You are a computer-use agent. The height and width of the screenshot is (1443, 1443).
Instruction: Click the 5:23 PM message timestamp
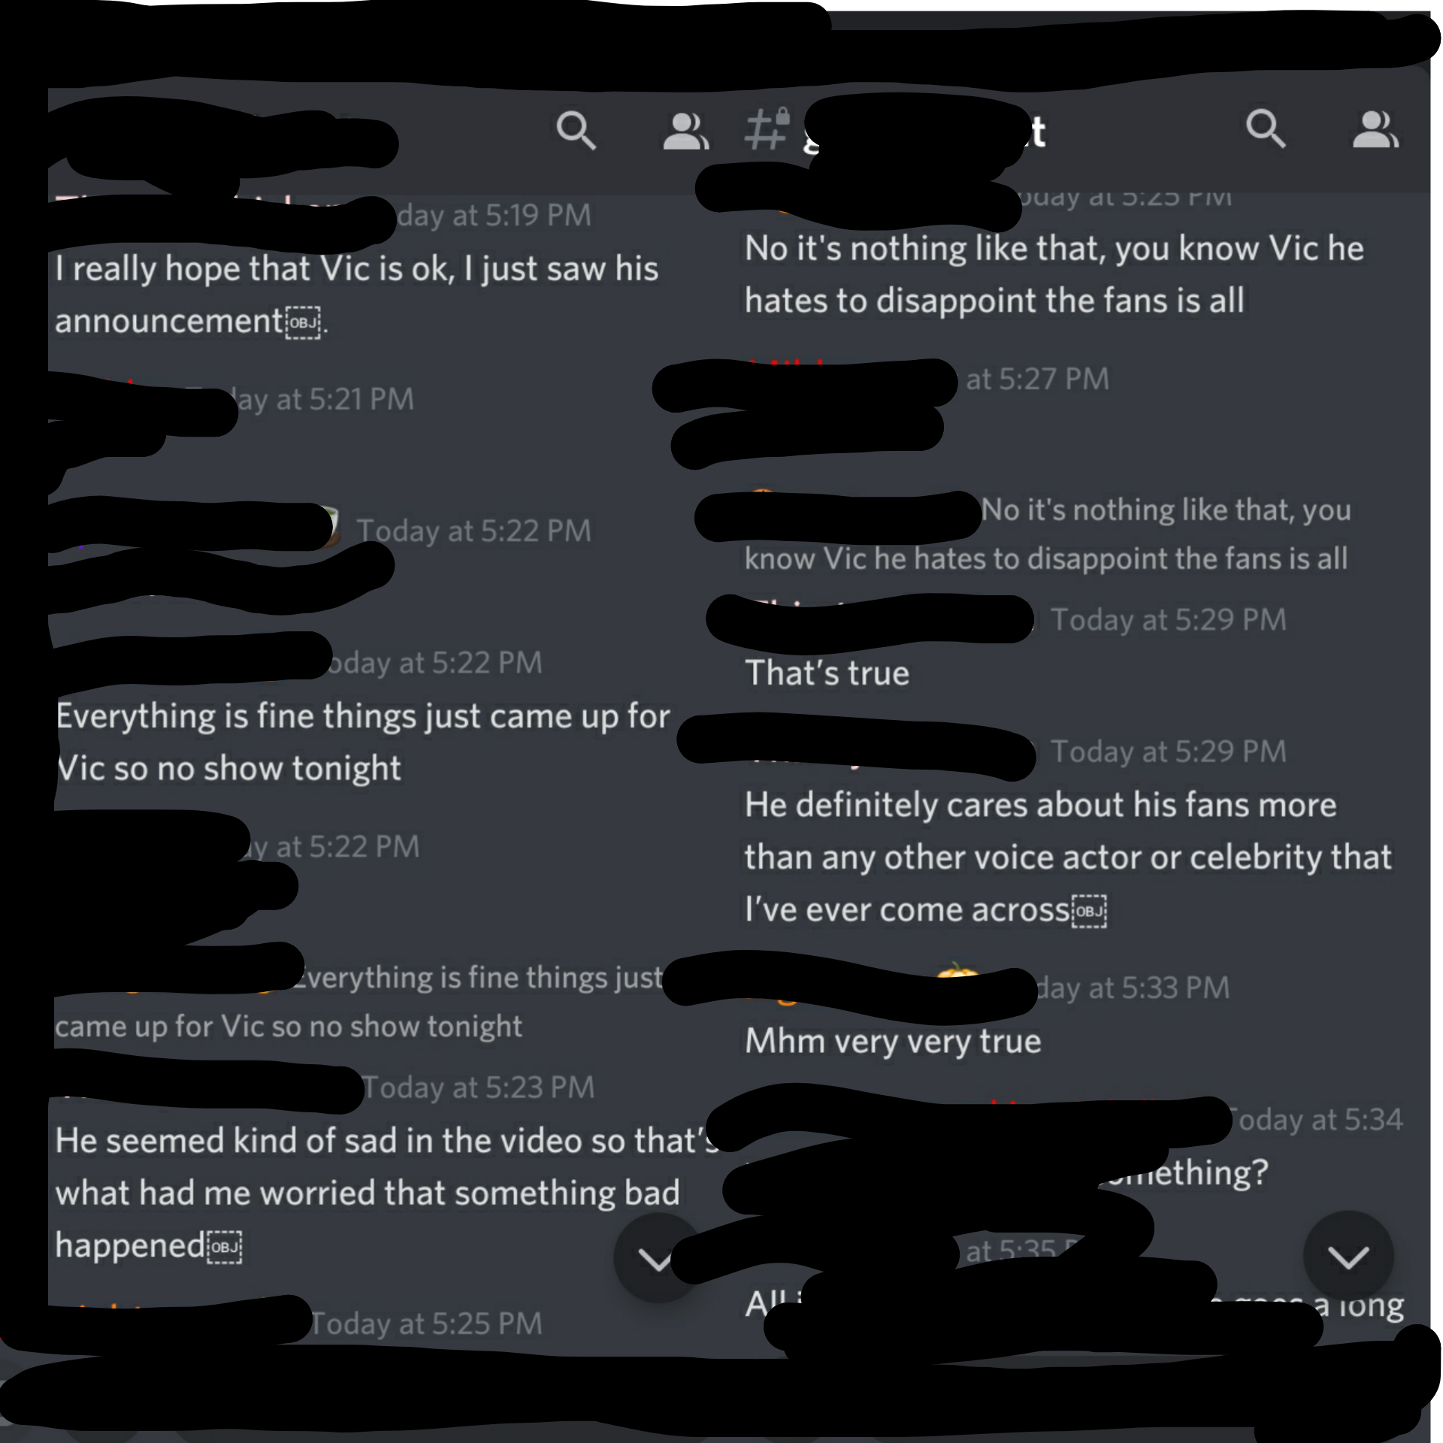point(479,1088)
